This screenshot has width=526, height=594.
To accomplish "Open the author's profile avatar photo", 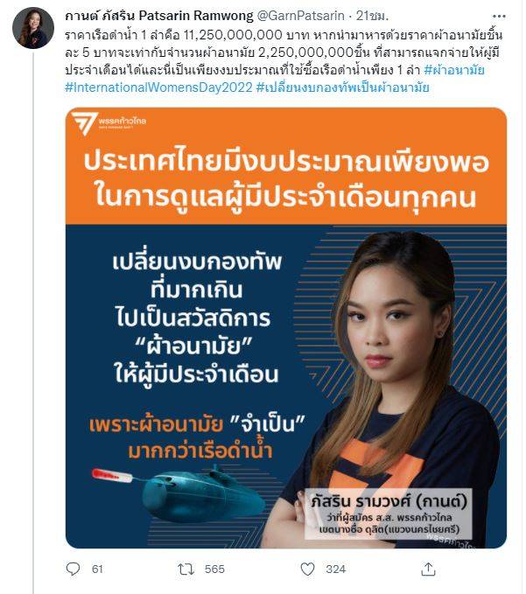I will click(x=33, y=28).
